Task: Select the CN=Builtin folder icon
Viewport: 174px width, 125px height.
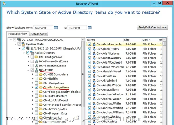Action: [x=41, y=79]
